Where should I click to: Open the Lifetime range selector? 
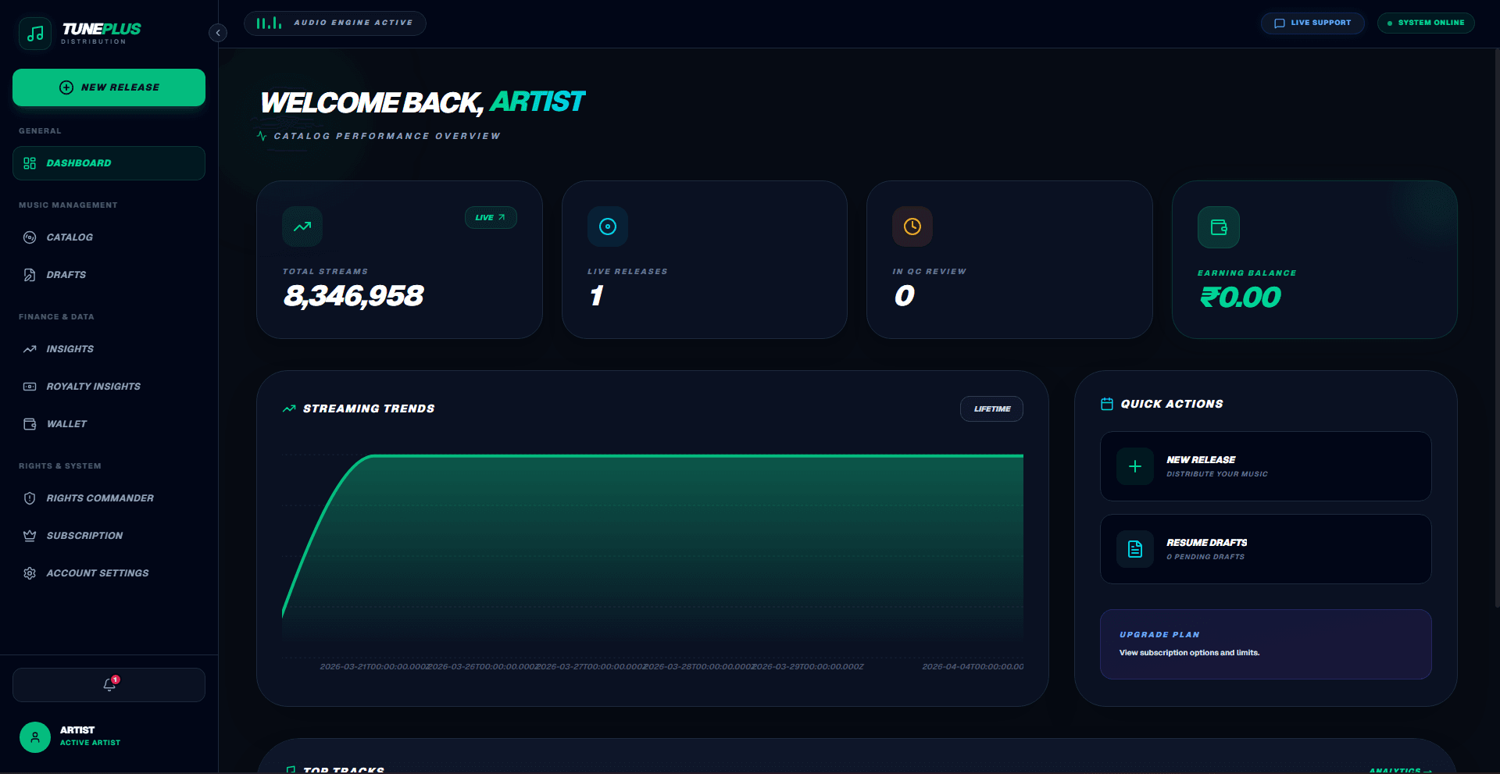pyautogui.click(x=991, y=408)
